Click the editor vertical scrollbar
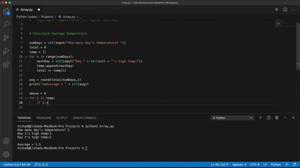Image resolution: width=300 pixels, height=168 pixels. [x=298, y=46]
